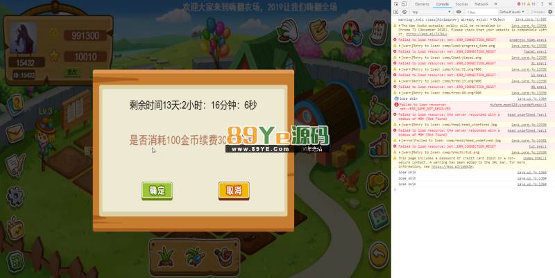Screen dimensions: 555x278
Task: Expand the Retry to load progress_time.png warning
Action: pos(400,46)
